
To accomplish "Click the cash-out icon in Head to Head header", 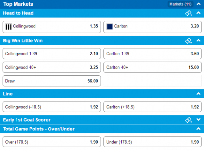I will (x=188, y=13).
